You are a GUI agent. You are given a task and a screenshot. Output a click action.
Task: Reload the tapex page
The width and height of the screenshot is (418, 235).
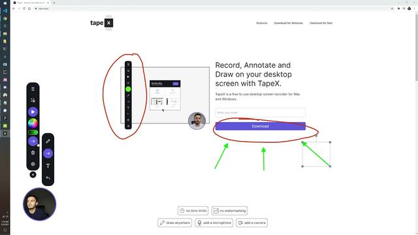point(24,8)
